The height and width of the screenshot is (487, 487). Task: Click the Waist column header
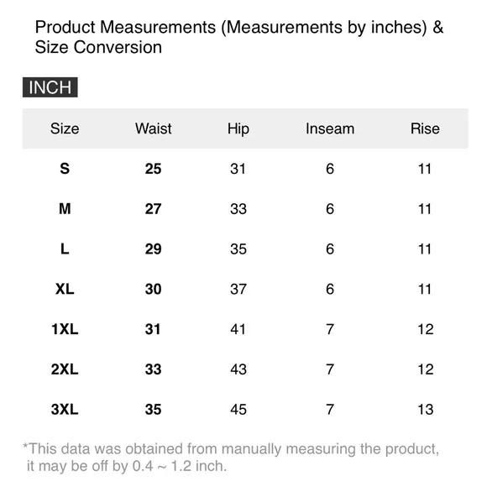(153, 128)
